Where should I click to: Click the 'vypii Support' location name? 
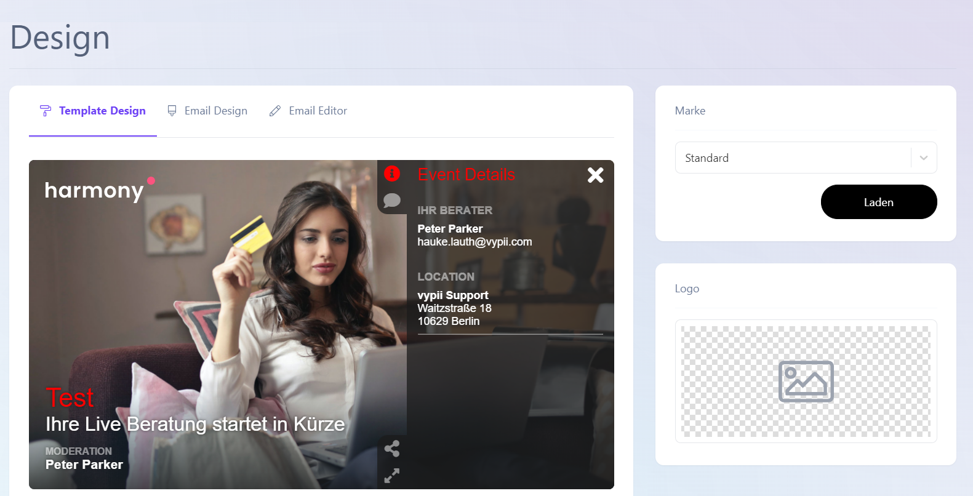tap(453, 295)
